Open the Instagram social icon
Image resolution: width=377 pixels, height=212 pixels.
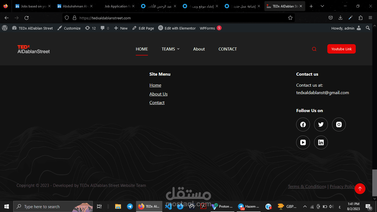coord(339,124)
